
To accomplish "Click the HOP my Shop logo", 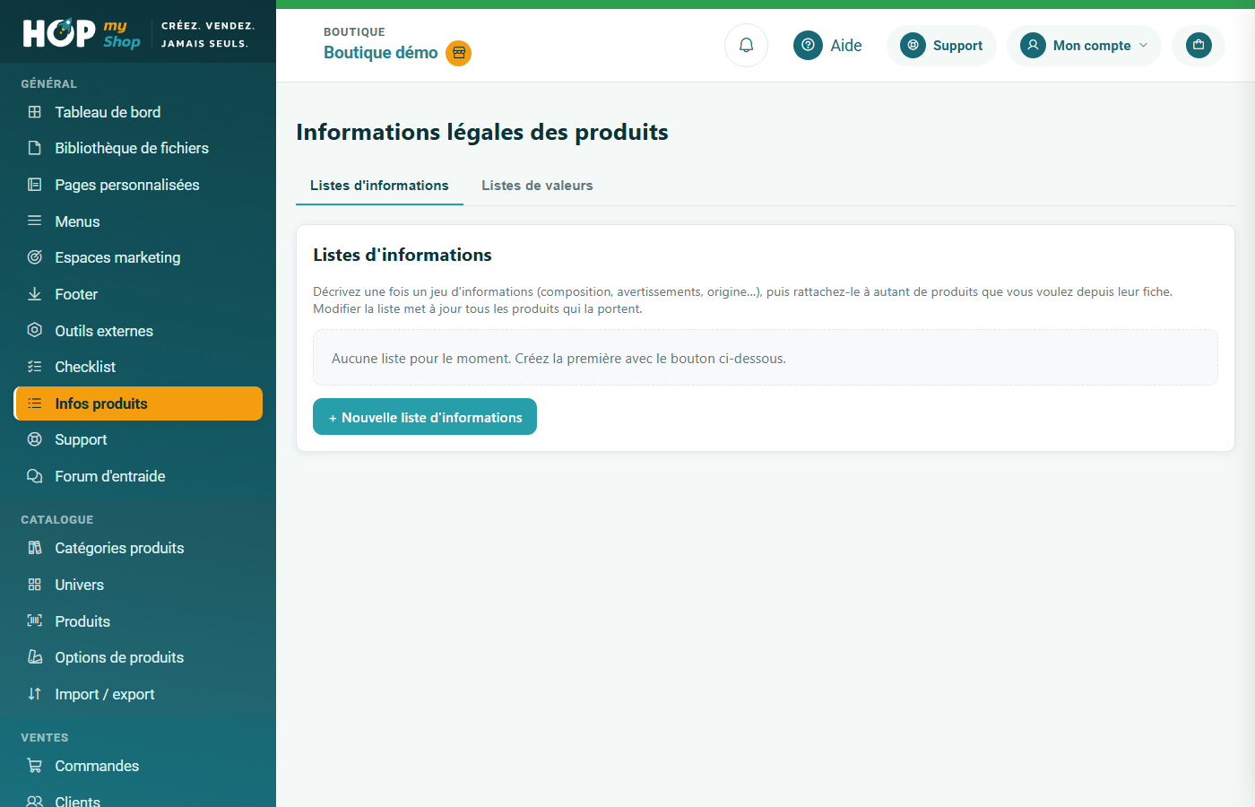I will point(82,33).
